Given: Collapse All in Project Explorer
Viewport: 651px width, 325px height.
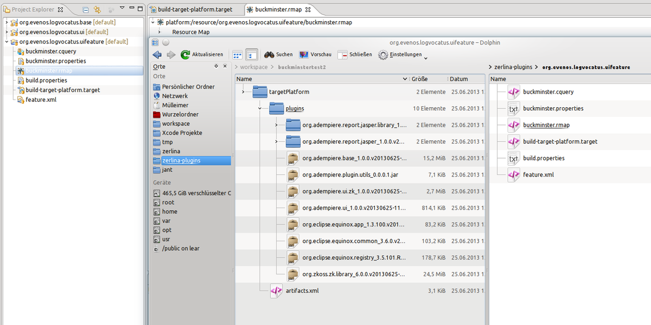Looking at the screenshot, I should click(86, 10).
